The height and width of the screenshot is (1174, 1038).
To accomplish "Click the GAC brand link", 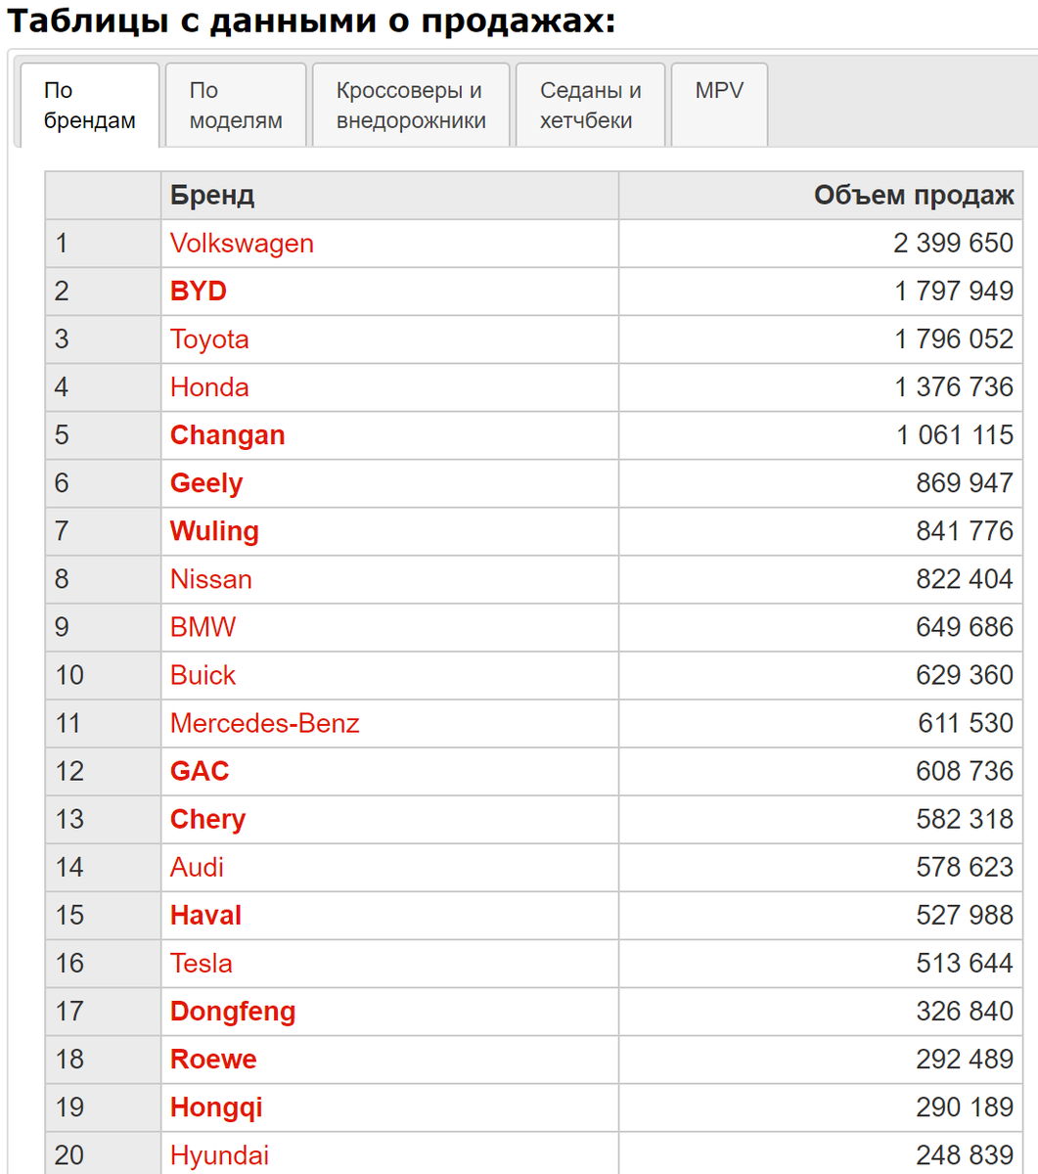I will point(200,771).
